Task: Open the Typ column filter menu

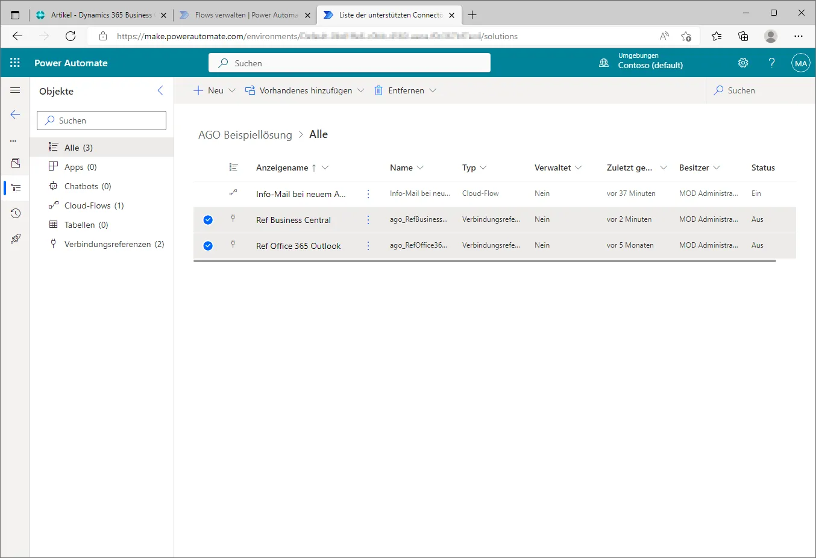Action: (x=483, y=168)
